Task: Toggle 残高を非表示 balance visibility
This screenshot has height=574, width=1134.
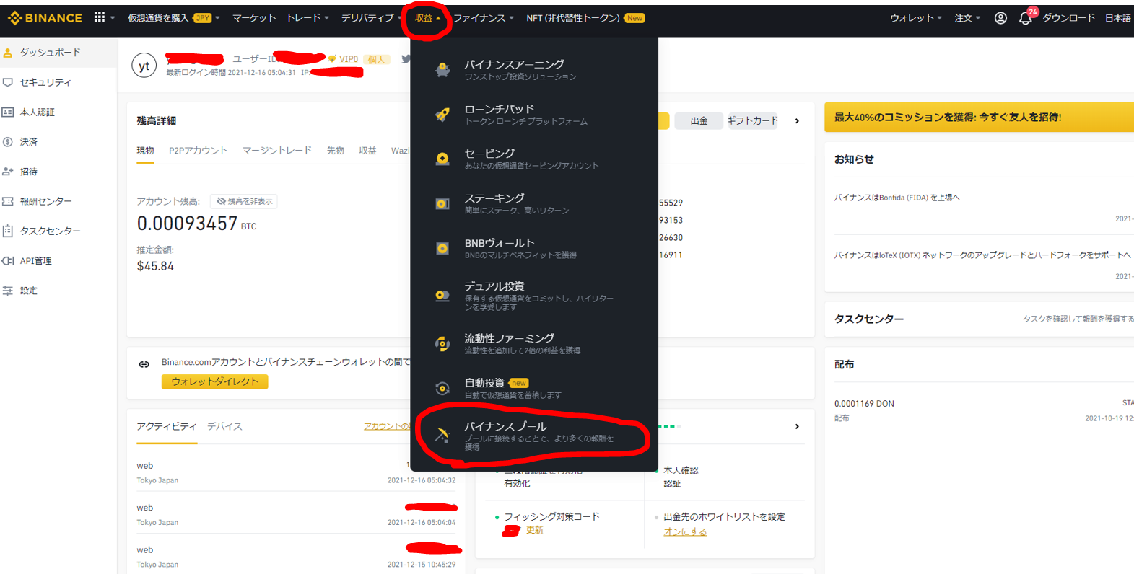Action: tap(245, 201)
